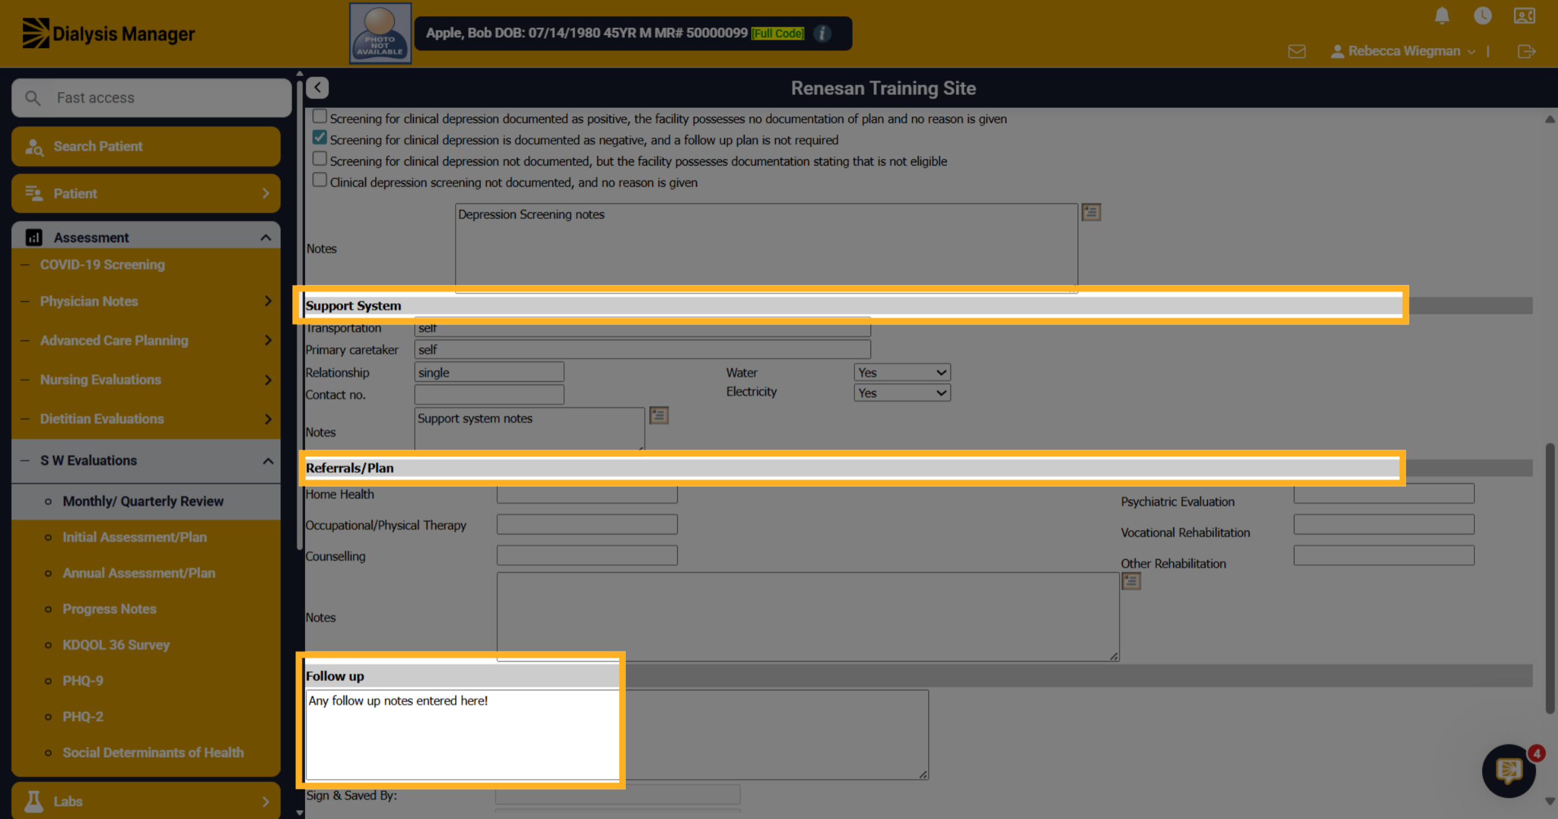Open the mail envelope icon

click(x=1296, y=51)
